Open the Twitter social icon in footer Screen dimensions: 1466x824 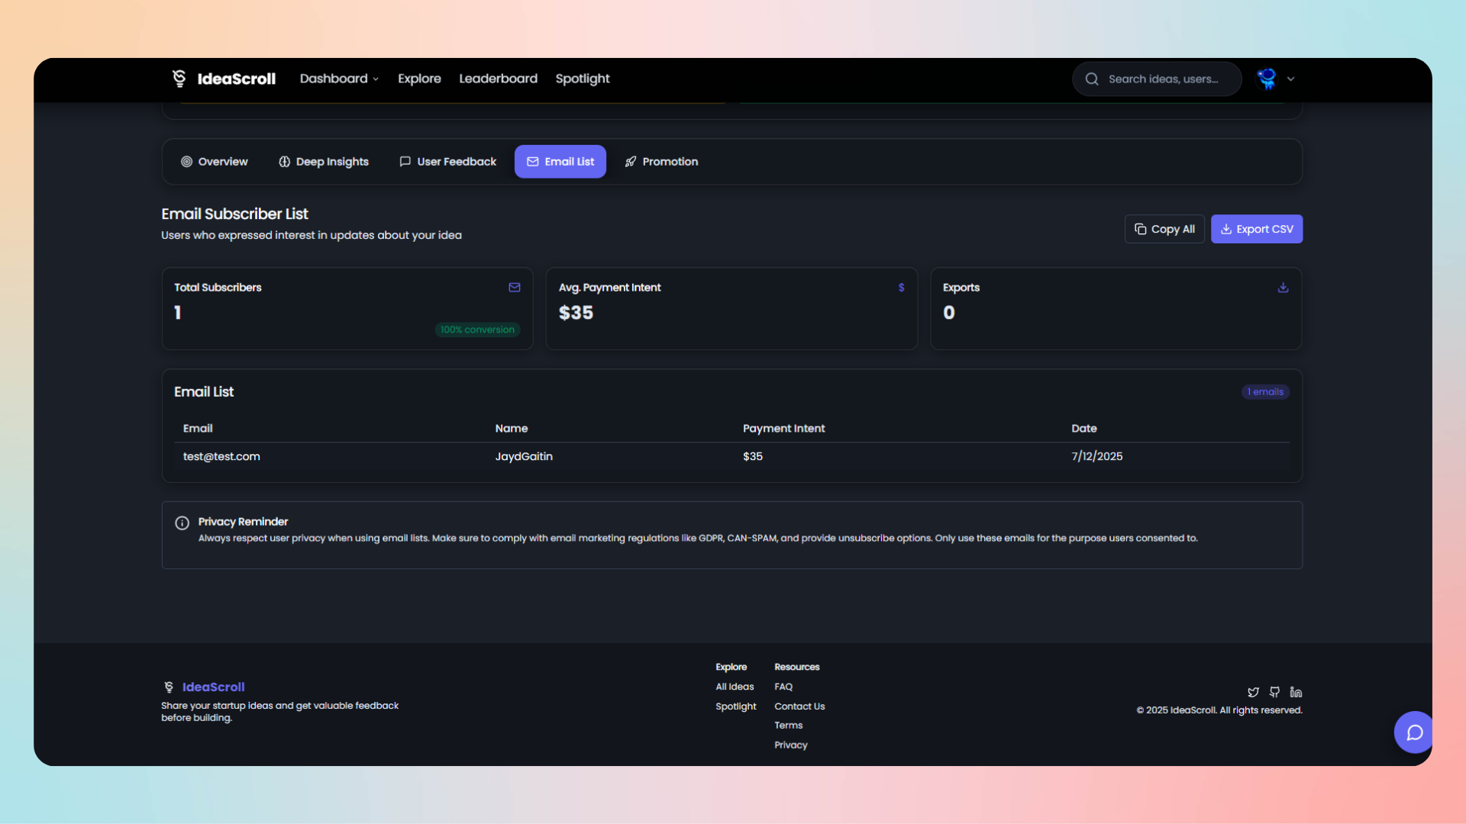(x=1253, y=692)
